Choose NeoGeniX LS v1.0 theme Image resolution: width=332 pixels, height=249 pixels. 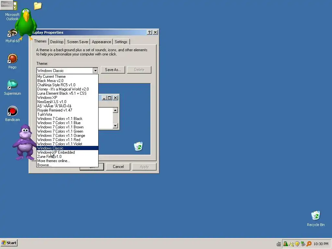click(x=67, y=102)
